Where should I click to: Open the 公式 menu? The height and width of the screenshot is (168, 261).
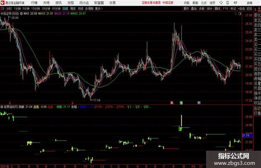[x=204, y=3]
